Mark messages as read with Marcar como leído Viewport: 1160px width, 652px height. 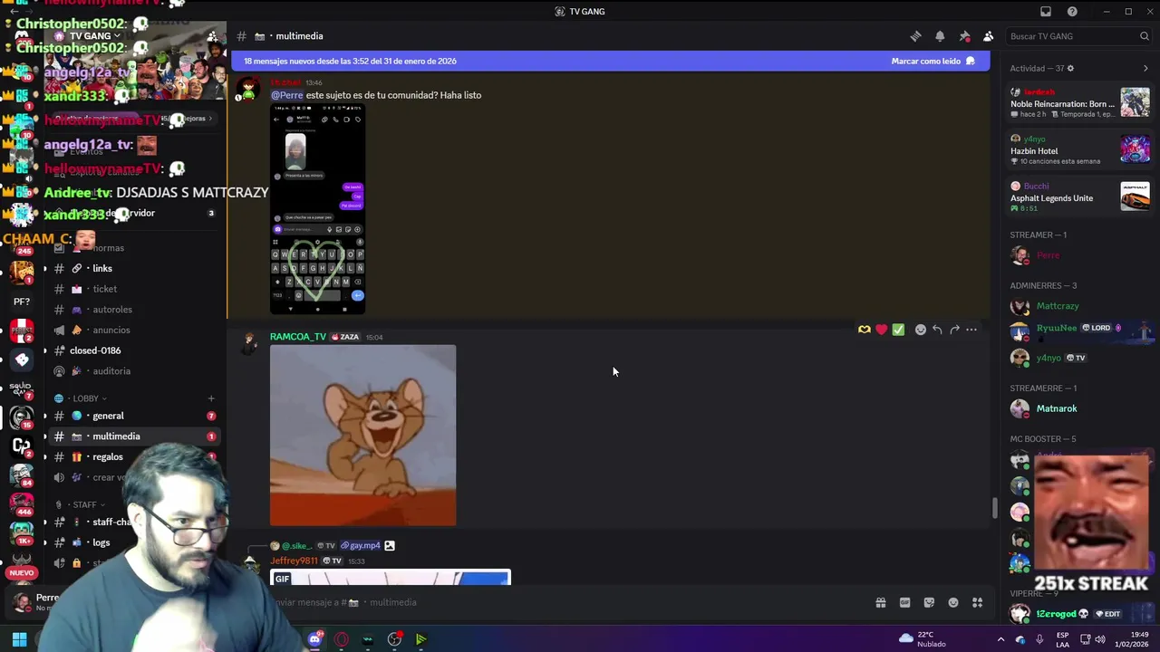pyautogui.click(x=933, y=61)
